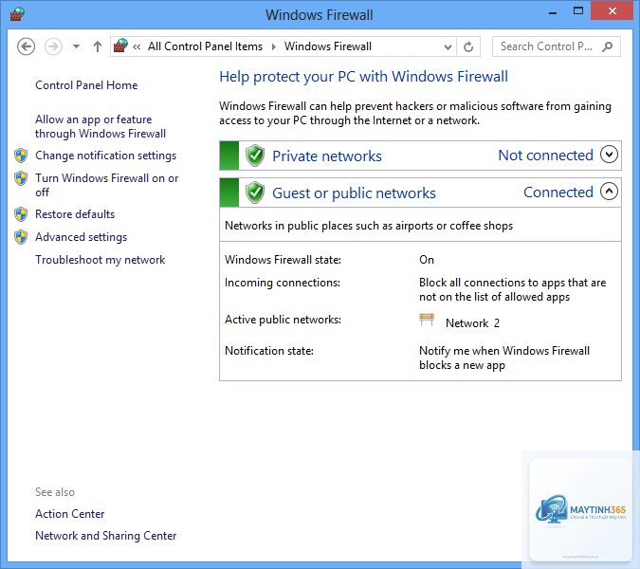Screen dimensions: 640x569
Task: Click the Private networks heading
Action: coord(327,156)
